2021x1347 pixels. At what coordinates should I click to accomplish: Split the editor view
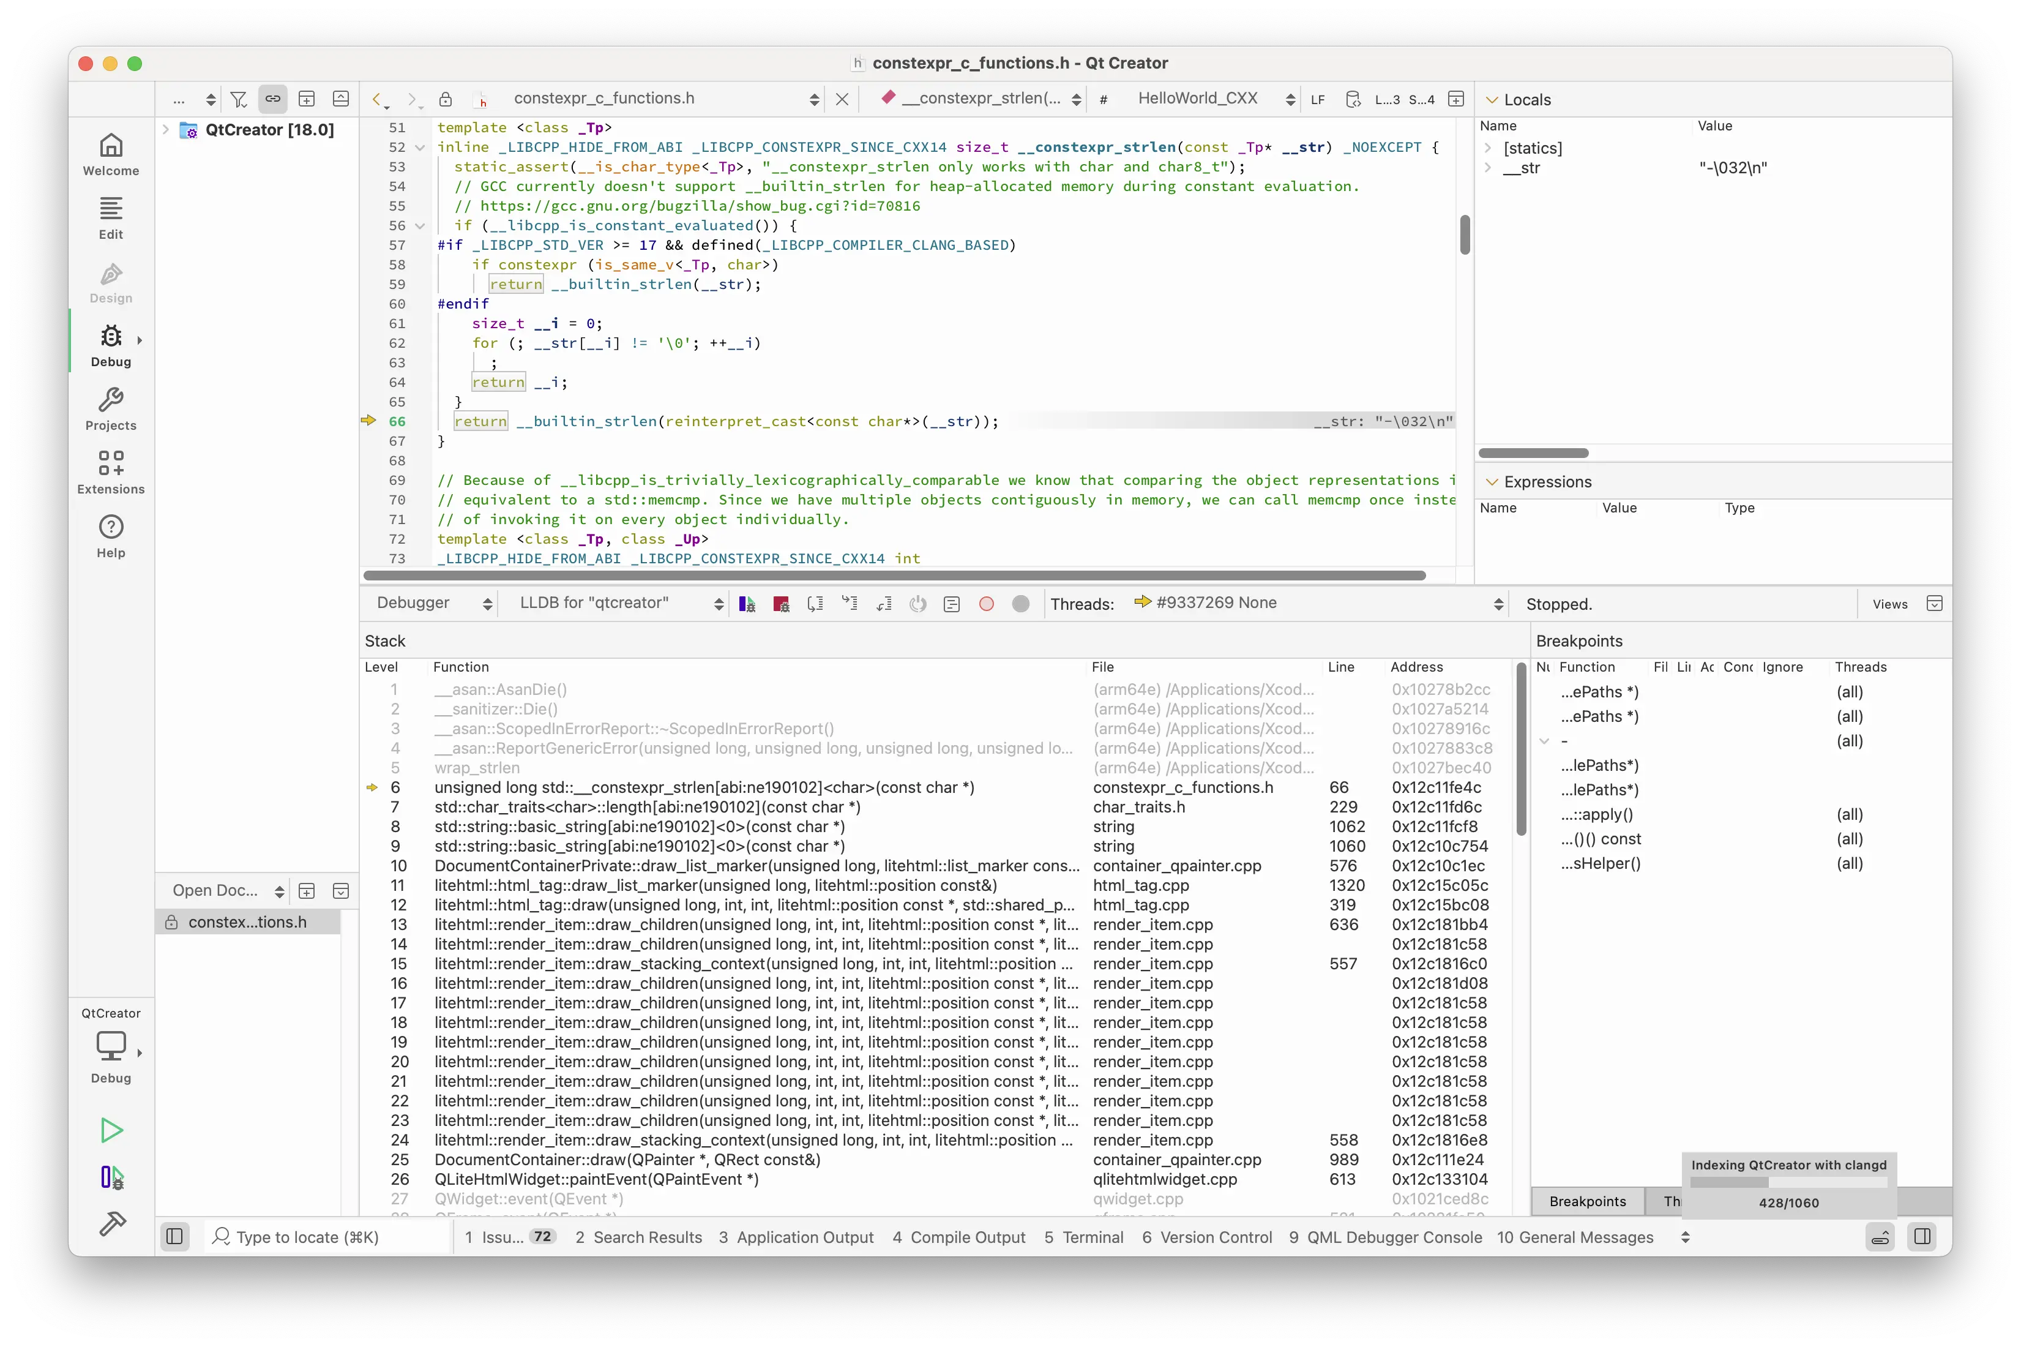(1456, 100)
